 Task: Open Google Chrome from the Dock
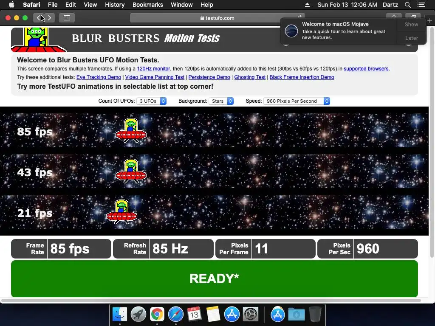pos(157,315)
